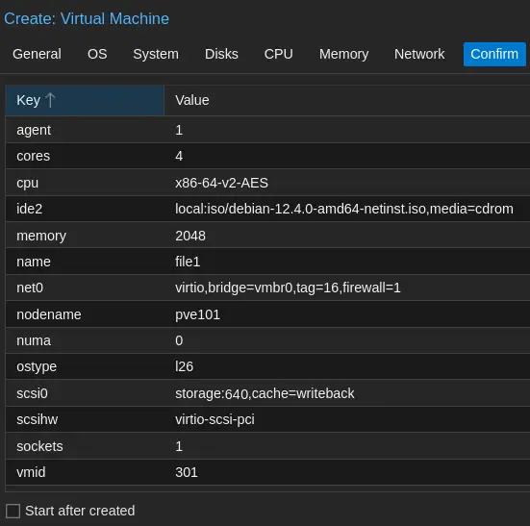
Task: Open the OS tab
Action: coord(97,54)
